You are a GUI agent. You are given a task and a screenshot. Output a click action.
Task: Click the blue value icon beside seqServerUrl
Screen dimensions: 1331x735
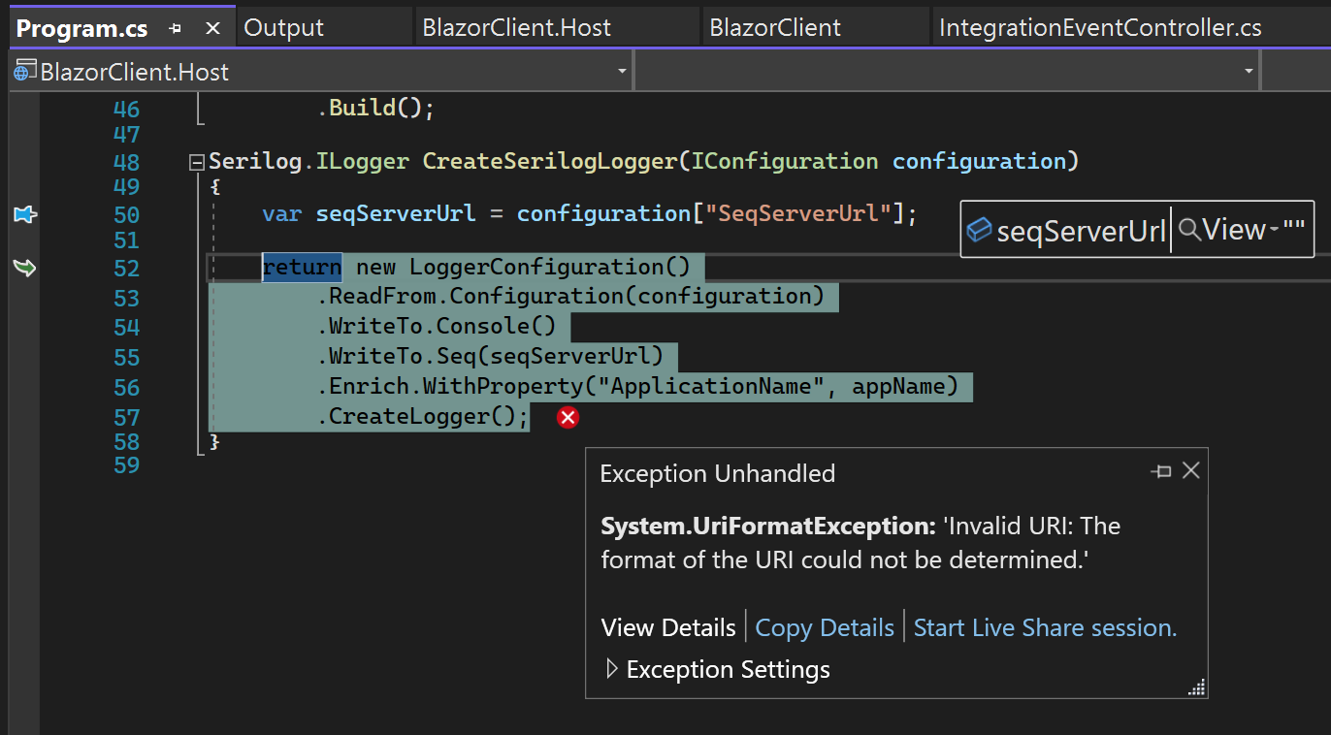tap(981, 228)
